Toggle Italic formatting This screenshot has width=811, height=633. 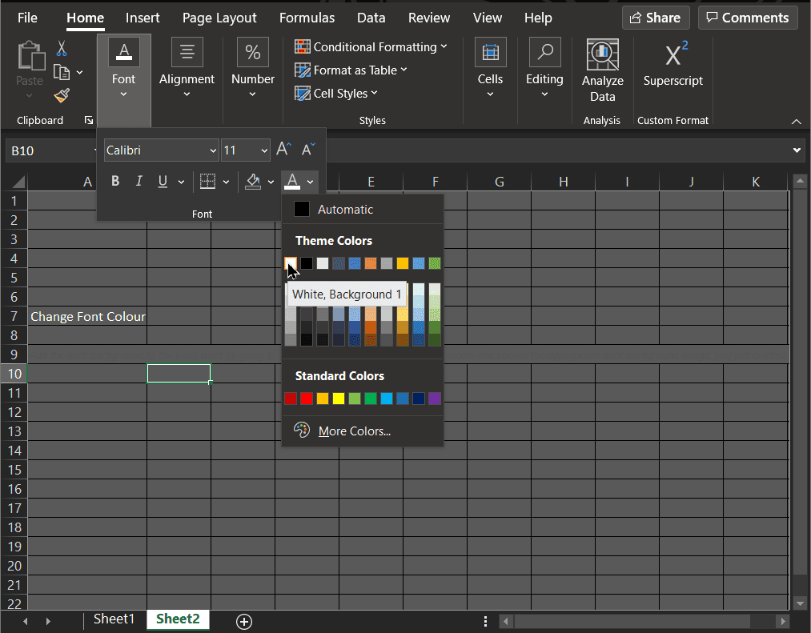click(x=139, y=182)
